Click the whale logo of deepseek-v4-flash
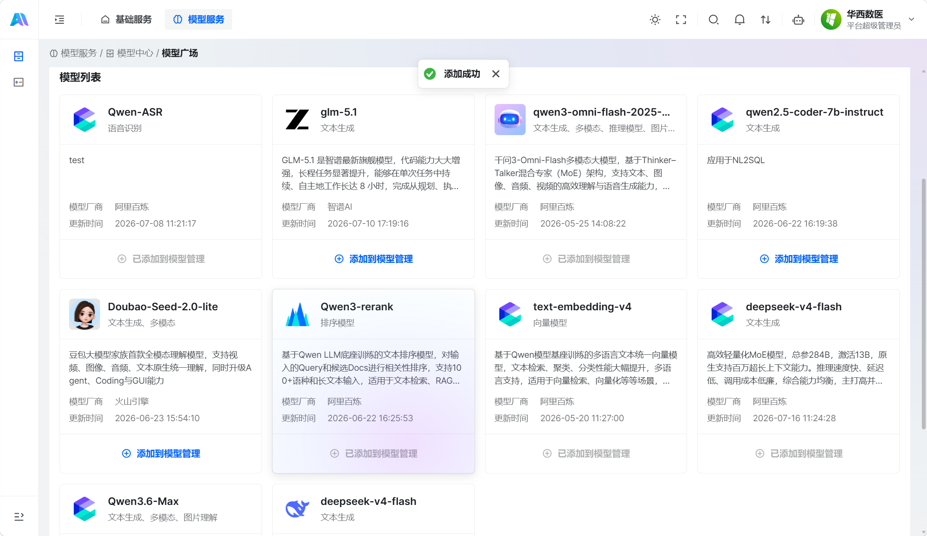 [297, 509]
